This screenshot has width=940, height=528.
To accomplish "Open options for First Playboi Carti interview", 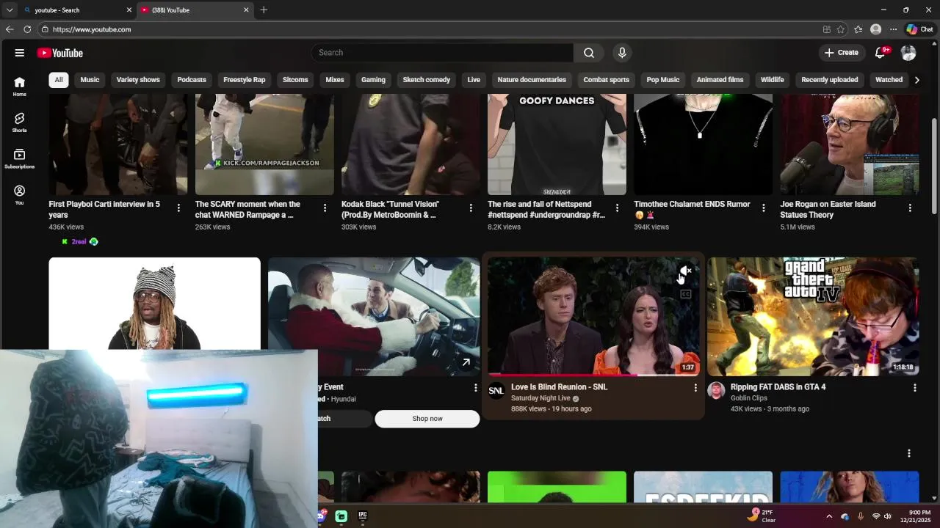I will tap(178, 208).
